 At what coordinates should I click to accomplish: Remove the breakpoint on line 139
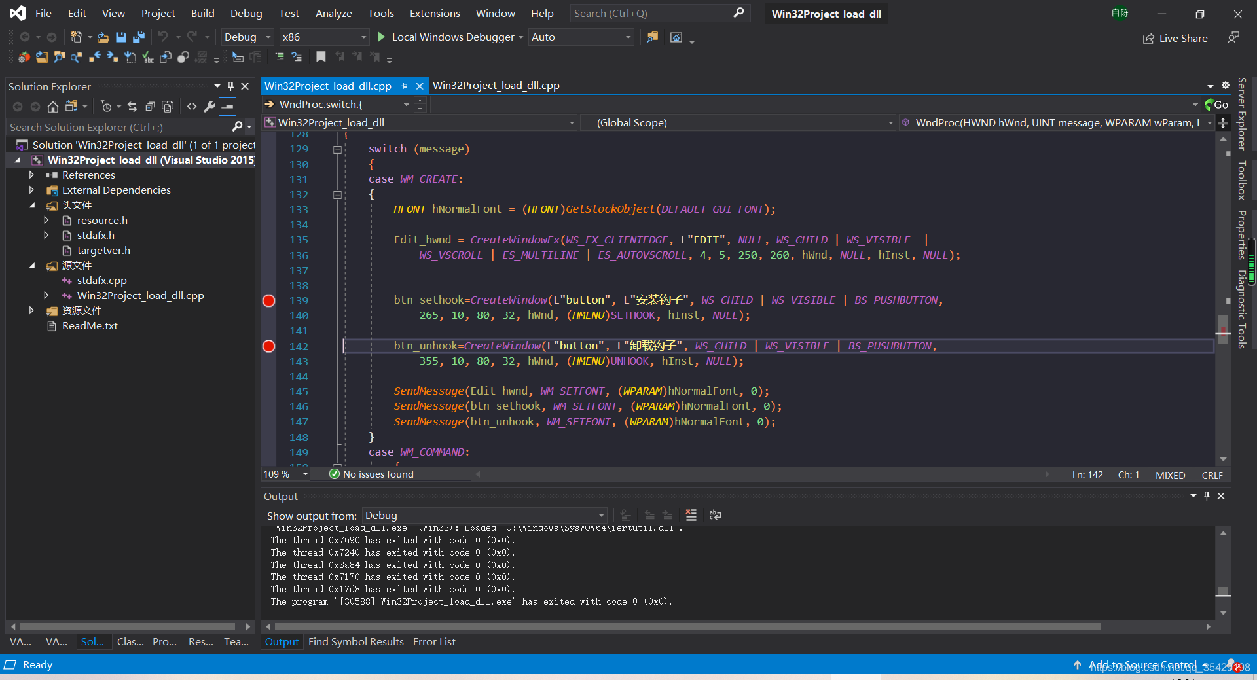[x=268, y=300]
